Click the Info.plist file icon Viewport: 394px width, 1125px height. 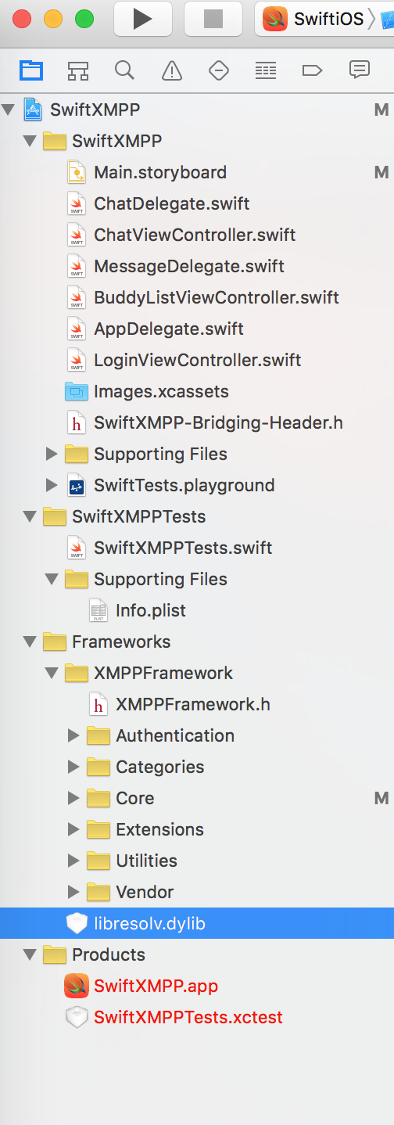98,610
